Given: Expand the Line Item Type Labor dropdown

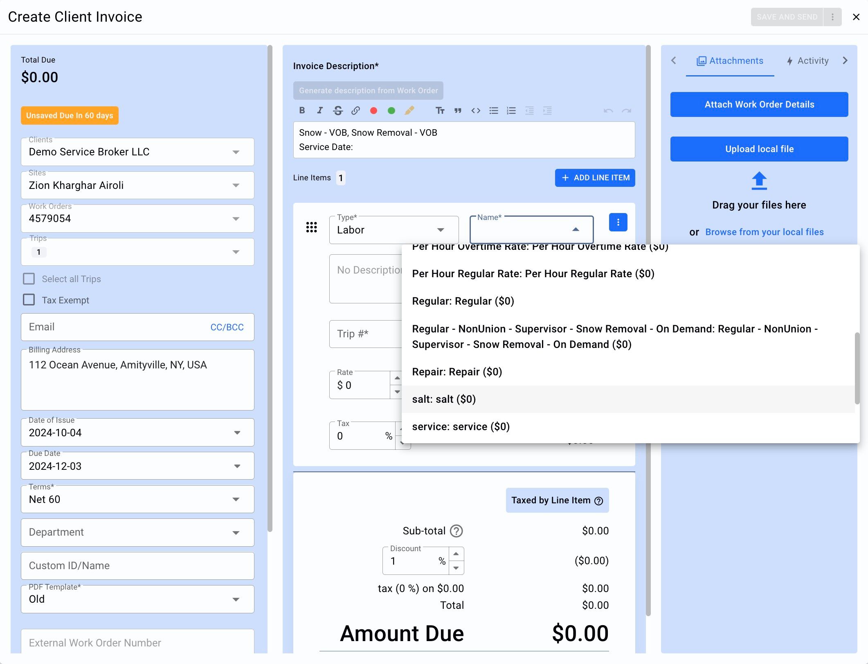Looking at the screenshot, I should pos(394,230).
